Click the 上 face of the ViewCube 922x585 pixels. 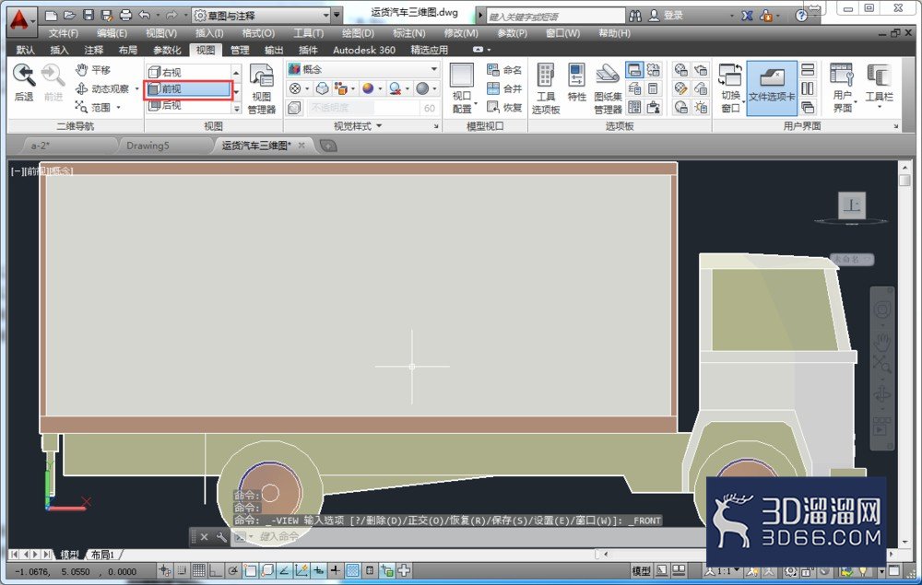851,205
